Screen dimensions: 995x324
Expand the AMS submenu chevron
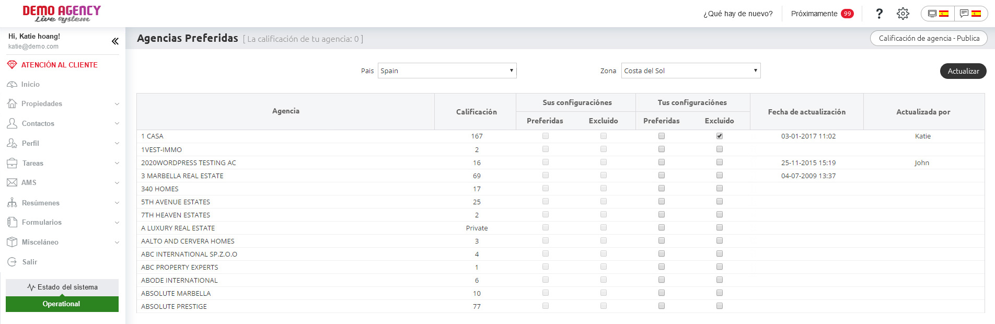click(x=117, y=183)
